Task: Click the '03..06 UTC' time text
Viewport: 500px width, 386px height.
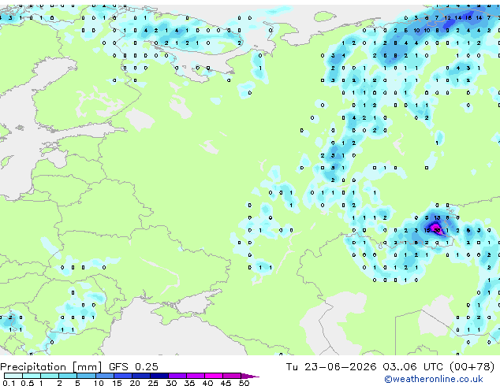Action: pyautogui.click(x=412, y=367)
